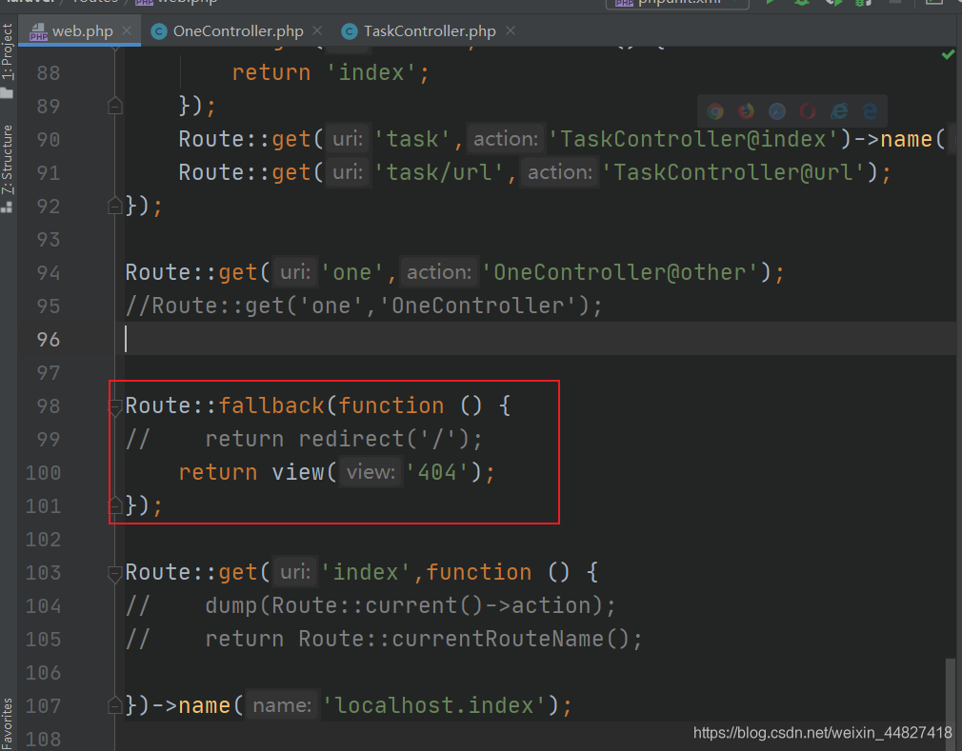Image resolution: width=962 pixels, height=751 pixels.
Task: Open in Firefox browser icon
Action: click(746, 111)
